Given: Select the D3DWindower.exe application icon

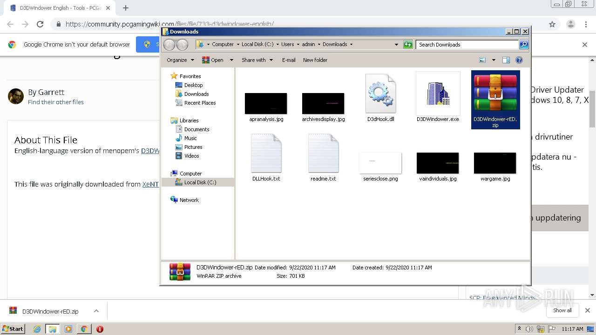Looking at the screenshot, I should tap(438, 94).
